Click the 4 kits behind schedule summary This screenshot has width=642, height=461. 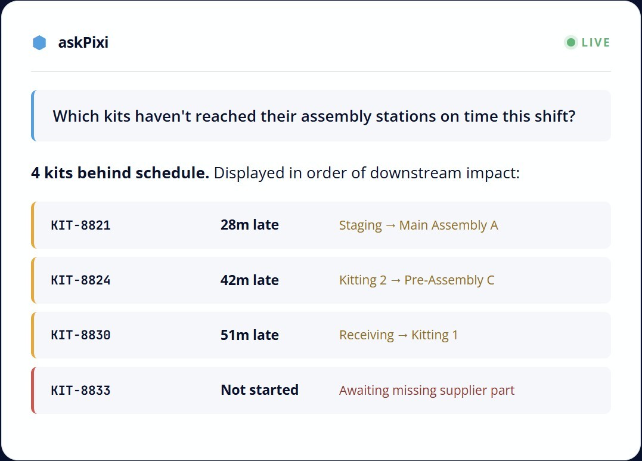point(120,173)
